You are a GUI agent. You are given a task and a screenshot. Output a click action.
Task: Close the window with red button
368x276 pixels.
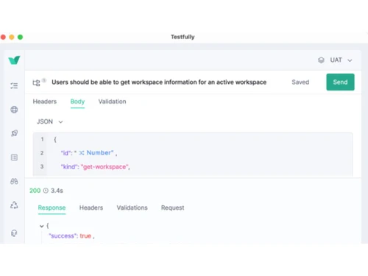[x=3, y=37]
